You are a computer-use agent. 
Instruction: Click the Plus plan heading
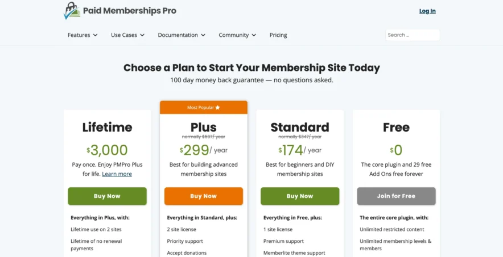pyautogui.click(x=204, y=126)
